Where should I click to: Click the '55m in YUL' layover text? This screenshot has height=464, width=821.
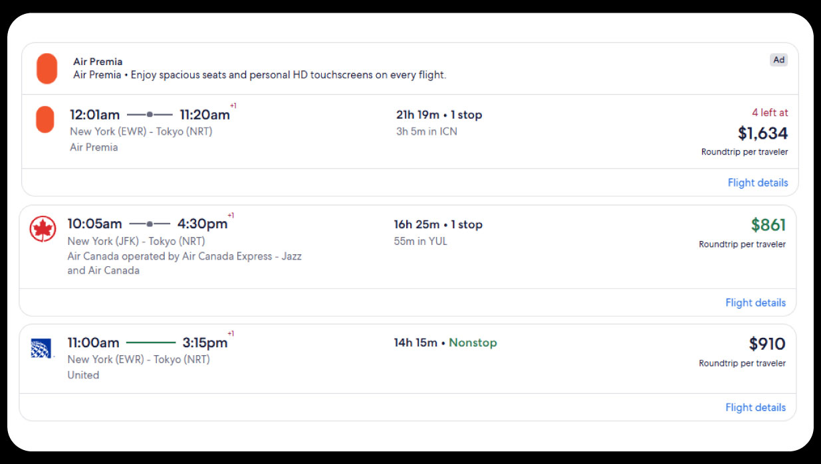420,241
